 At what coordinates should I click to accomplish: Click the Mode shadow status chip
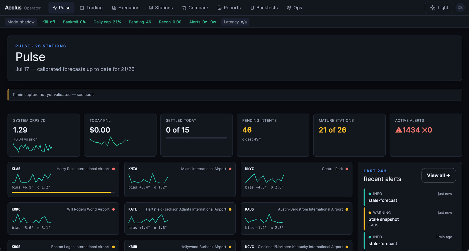[21, 22]
